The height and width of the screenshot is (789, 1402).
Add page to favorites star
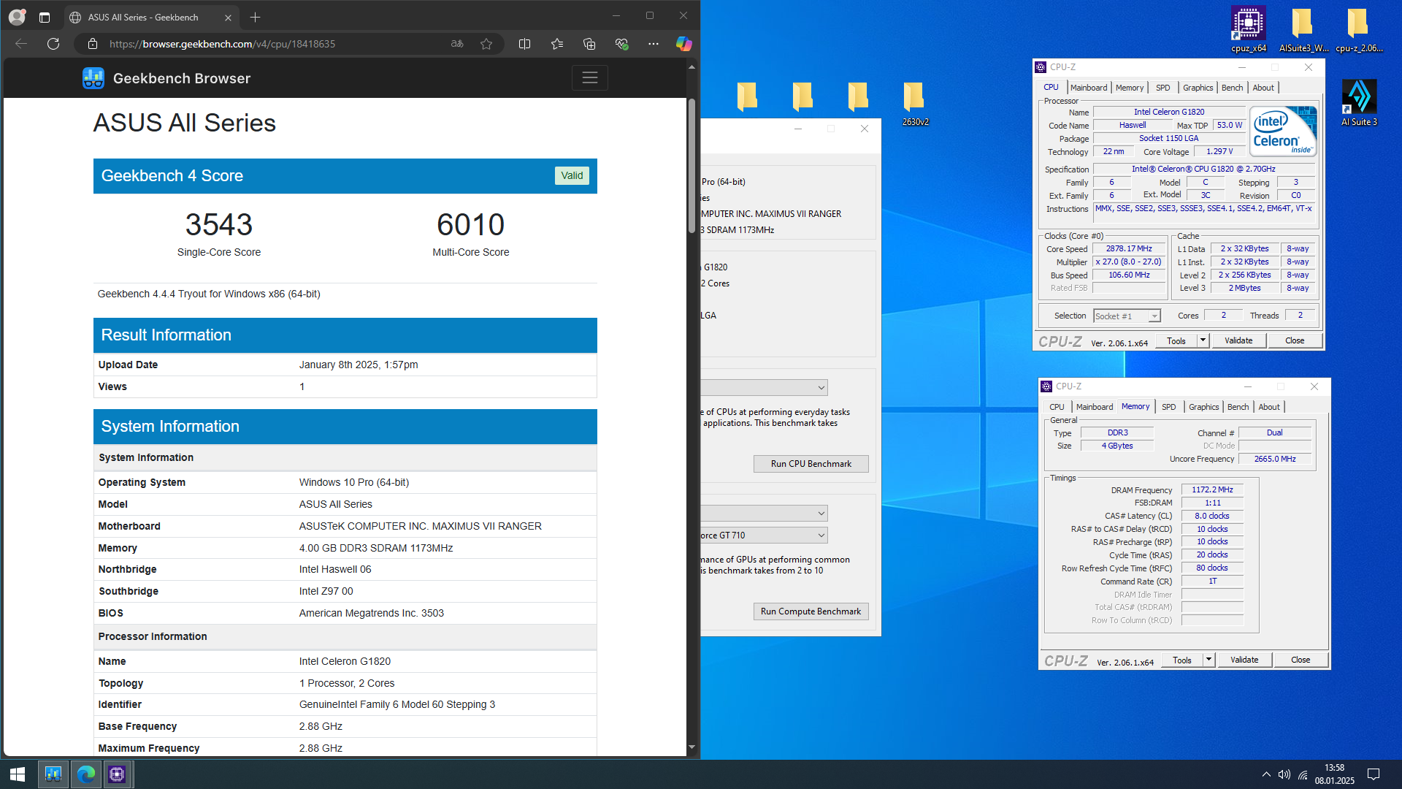[486, 44]
